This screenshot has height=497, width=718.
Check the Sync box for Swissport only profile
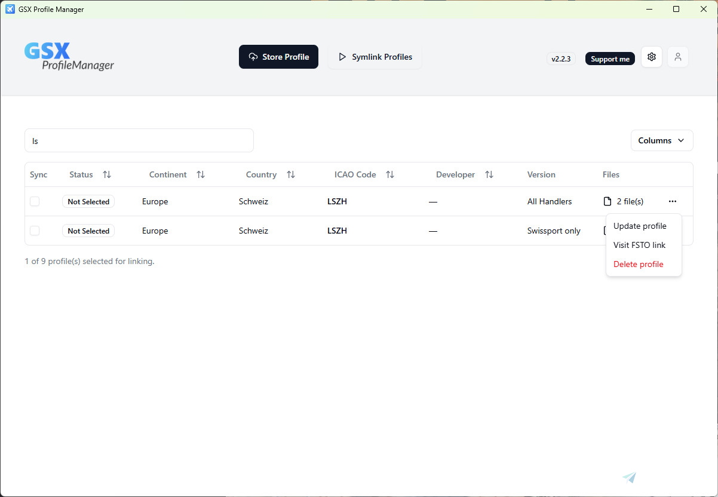pos(35,231)
